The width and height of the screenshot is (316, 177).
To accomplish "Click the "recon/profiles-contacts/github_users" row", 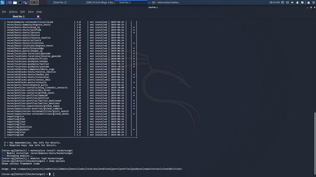I will pyautogui.click(x=71, y=93).
